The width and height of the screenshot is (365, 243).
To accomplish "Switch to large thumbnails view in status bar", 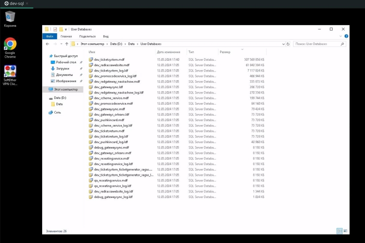I will [x=345, y=231].
